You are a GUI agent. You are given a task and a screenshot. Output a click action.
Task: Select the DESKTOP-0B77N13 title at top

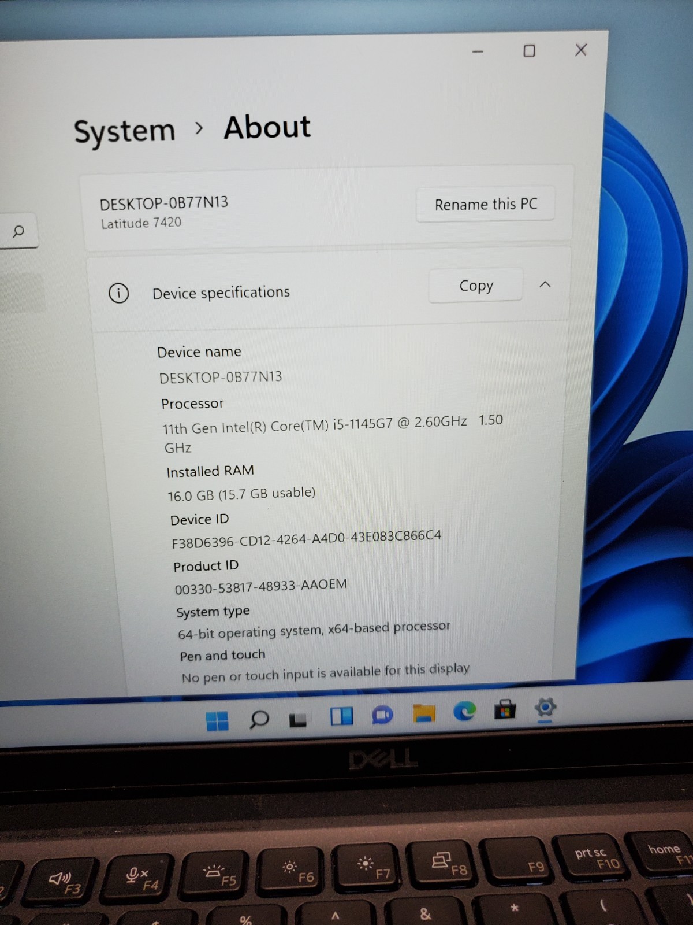[x=164, y=203]
